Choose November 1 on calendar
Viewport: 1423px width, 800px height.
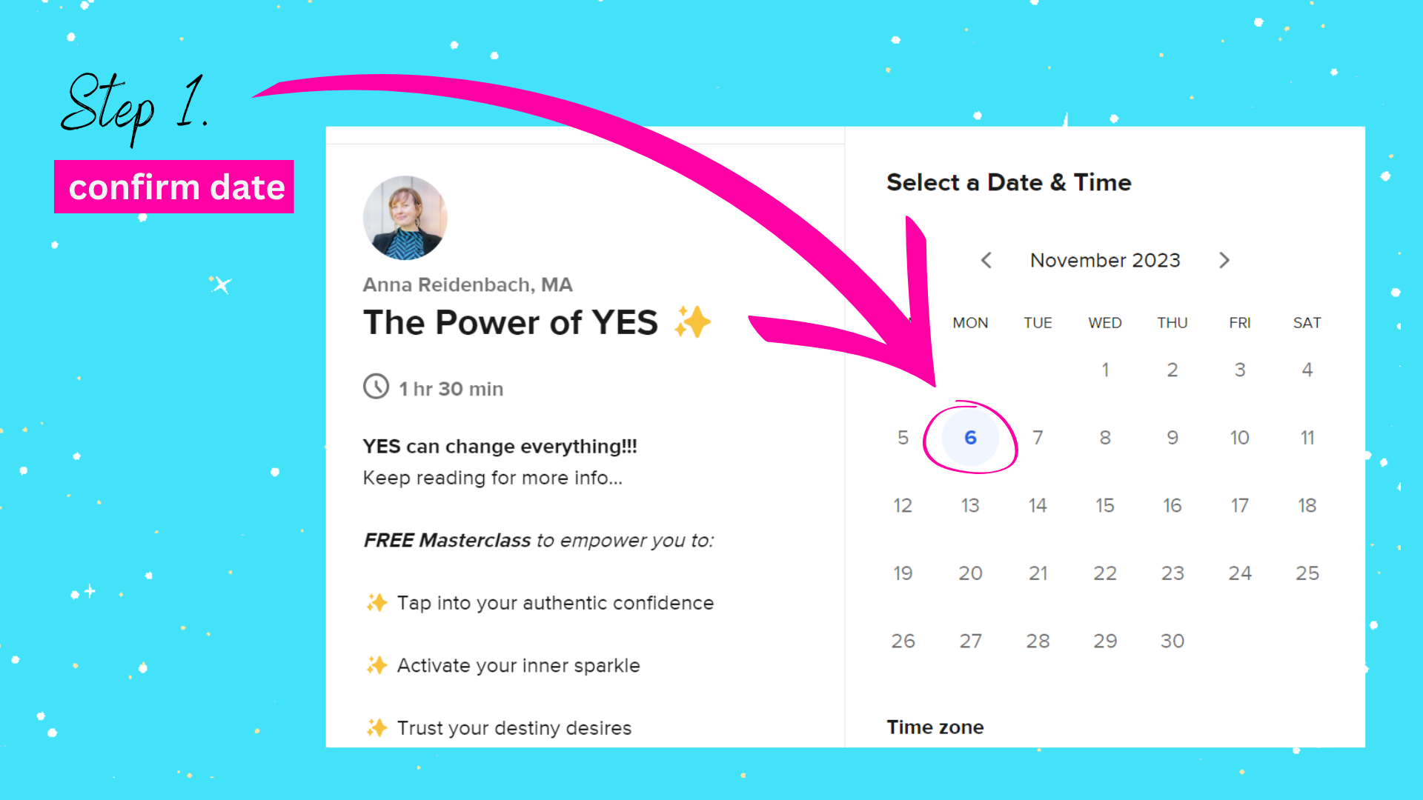click(1105, 370)
